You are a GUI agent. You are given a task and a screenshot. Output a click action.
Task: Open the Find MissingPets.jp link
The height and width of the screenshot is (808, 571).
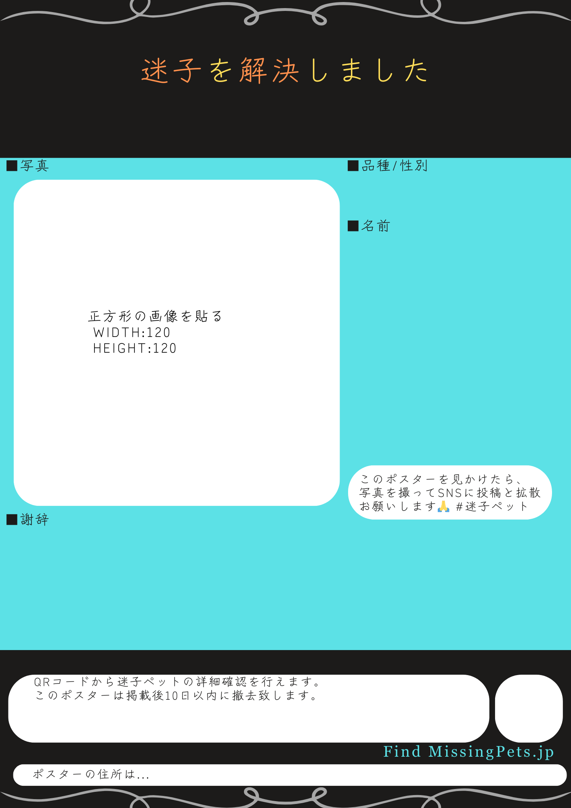point(468,752)
